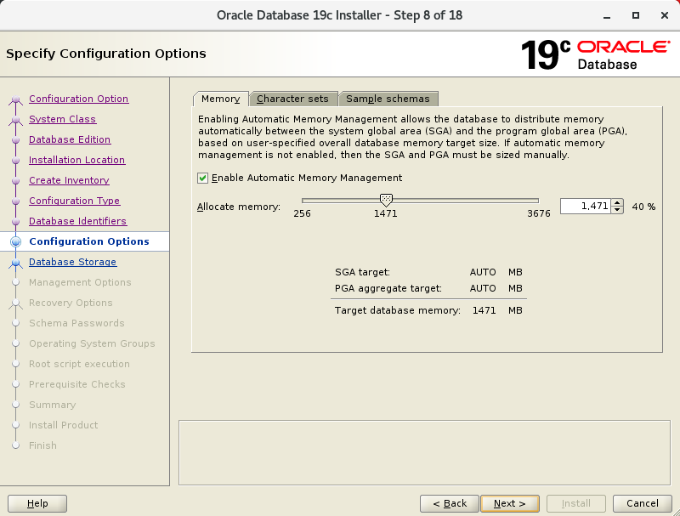680x516 pixels.
Task: Decrease memory with spinner down arrow
Action: (x=617, y=210)
